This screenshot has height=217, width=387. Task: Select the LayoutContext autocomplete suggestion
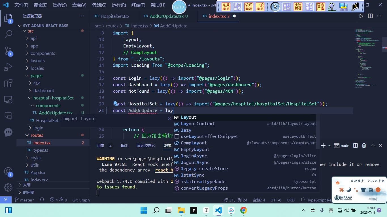point(198,124)
